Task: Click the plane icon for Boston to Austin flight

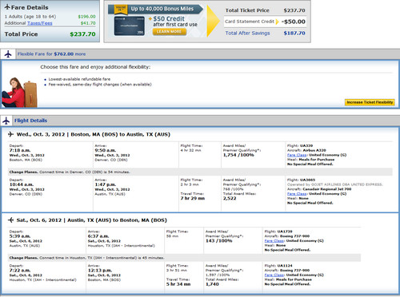Action: [10, 134]
